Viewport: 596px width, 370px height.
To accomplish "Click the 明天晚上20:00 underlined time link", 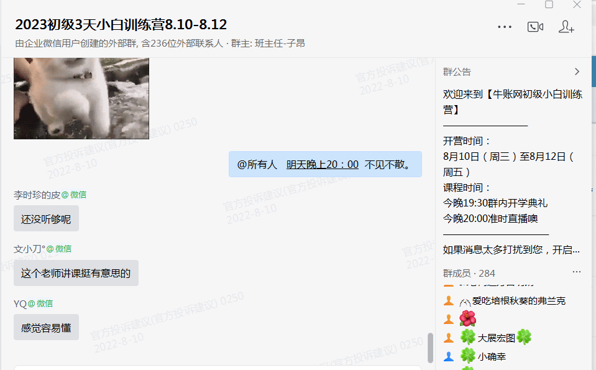I will [x=323, y=164].
